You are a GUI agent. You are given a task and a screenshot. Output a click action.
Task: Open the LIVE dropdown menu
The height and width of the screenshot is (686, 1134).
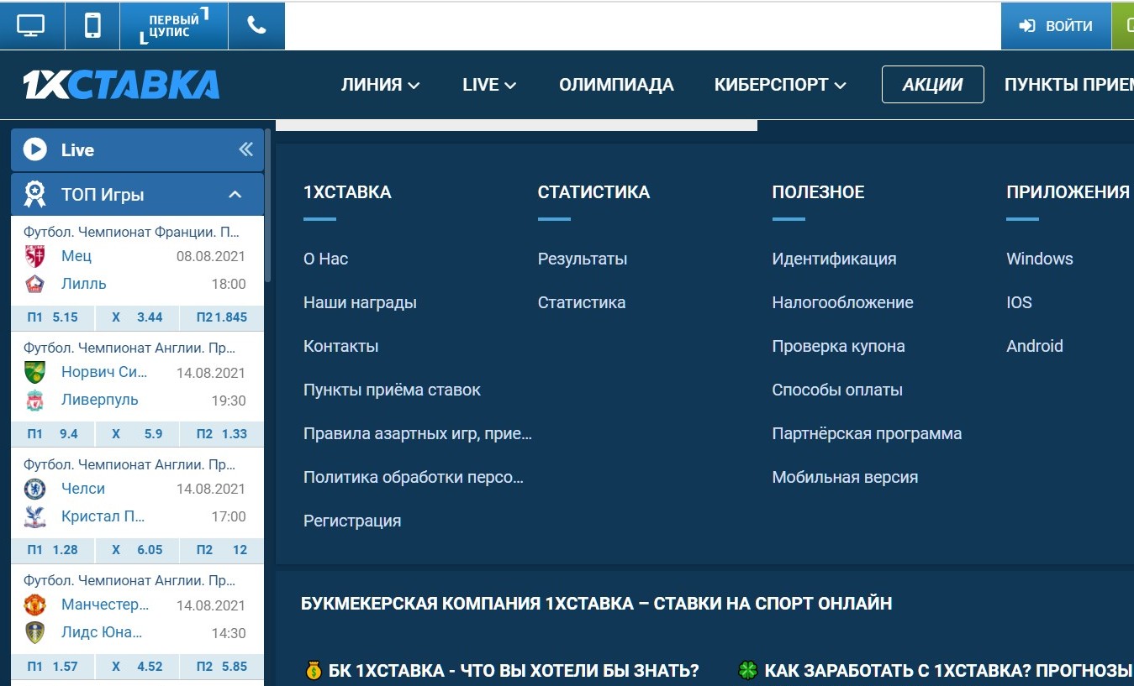pos(489,85)
